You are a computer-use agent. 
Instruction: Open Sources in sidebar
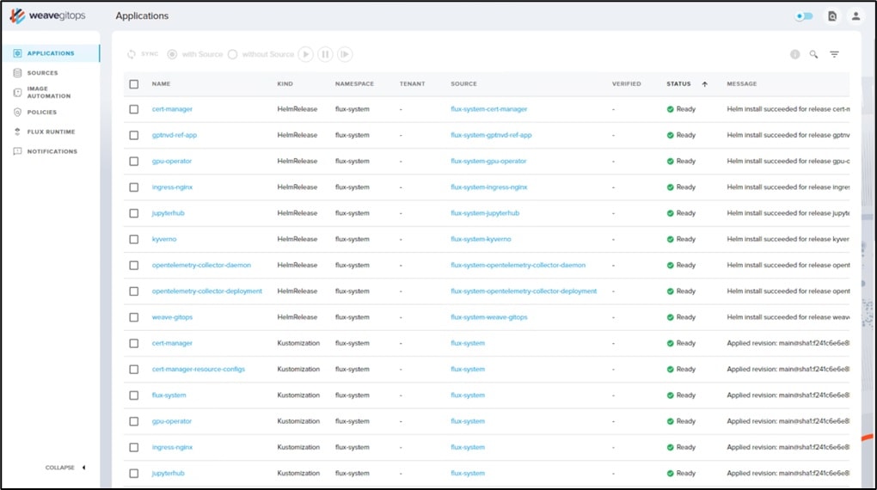pyautogui.click(x=42, y=73)
